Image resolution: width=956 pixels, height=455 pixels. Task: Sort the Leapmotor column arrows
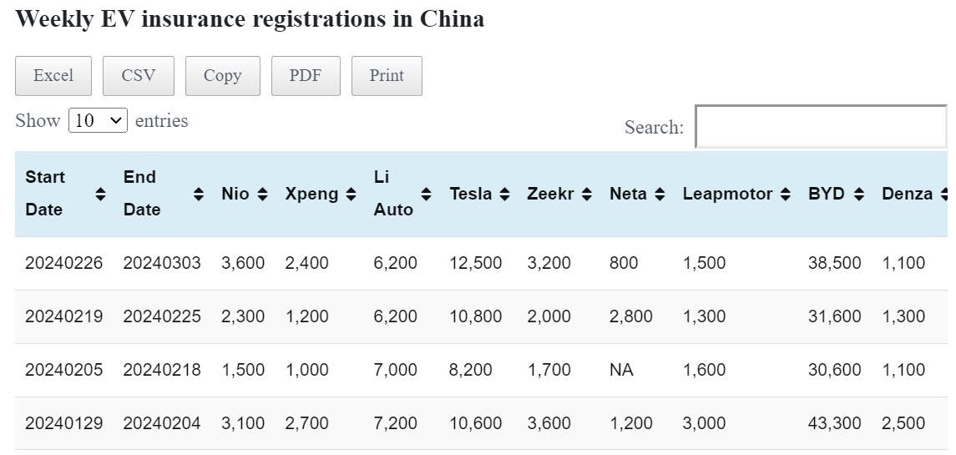point(785,194)
